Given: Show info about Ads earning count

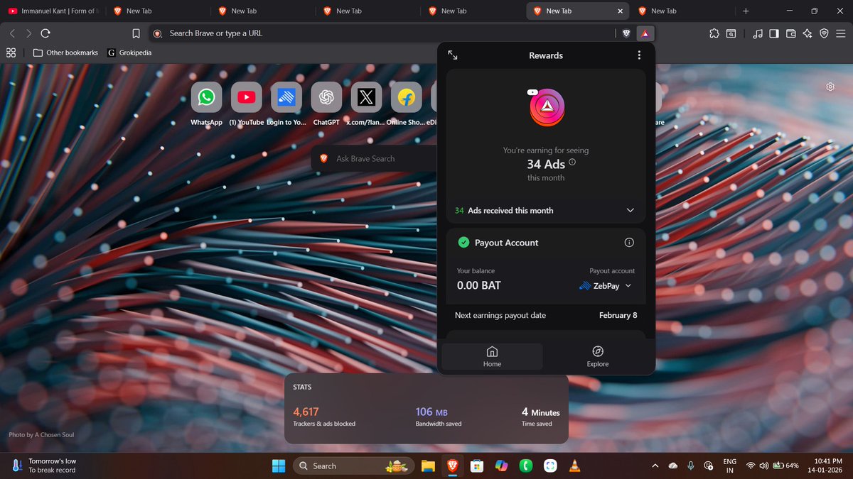Looking at the screenshot, I should (x=572, y=162).
